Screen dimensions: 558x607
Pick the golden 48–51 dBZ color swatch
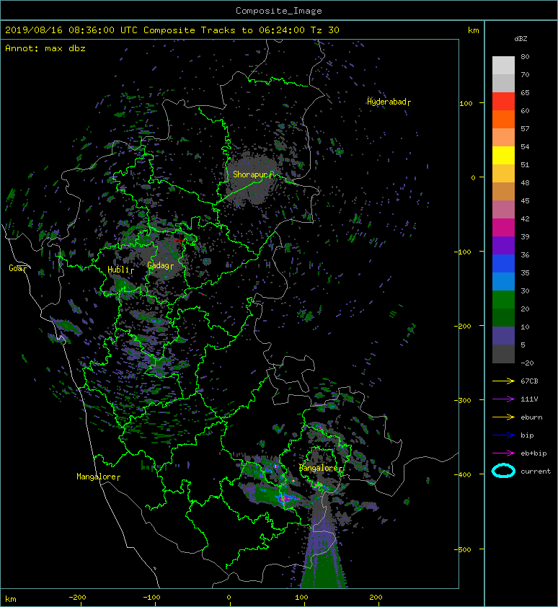coord(503,174)
